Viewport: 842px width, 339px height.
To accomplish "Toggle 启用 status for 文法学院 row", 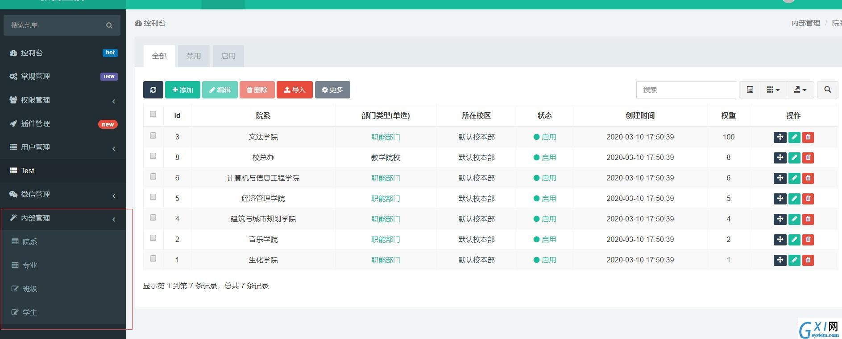I will (545, 137).
